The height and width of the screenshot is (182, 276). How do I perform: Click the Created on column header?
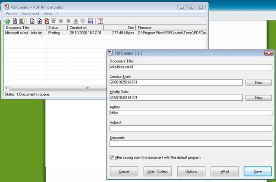(86, 28)
